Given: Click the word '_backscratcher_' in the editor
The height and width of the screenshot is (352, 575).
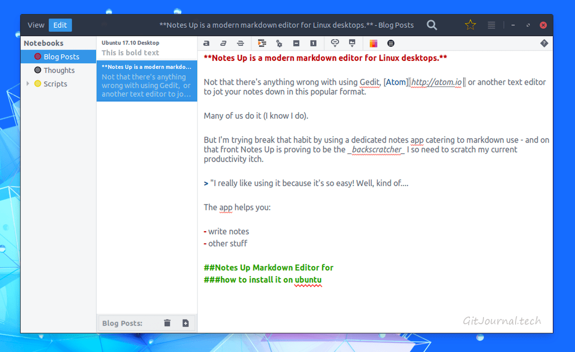Looking at the screenshot, I should pos(376,149).
